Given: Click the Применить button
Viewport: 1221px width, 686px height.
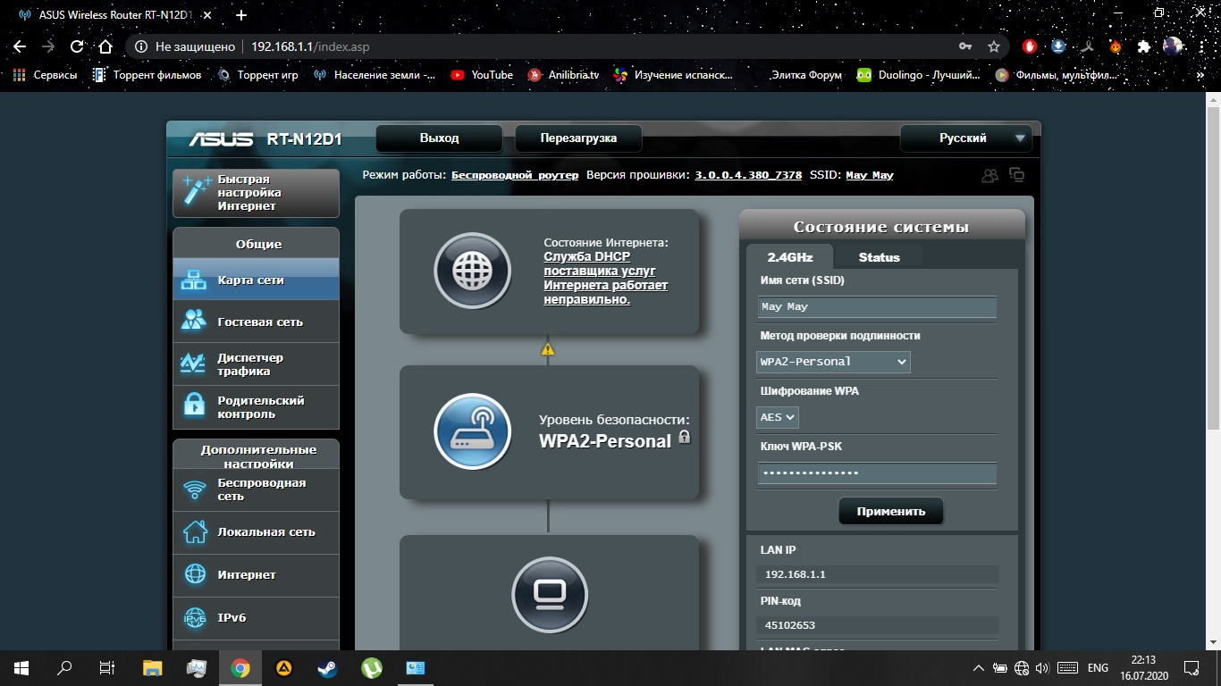Looking at the screenshot, I should 890,512.
